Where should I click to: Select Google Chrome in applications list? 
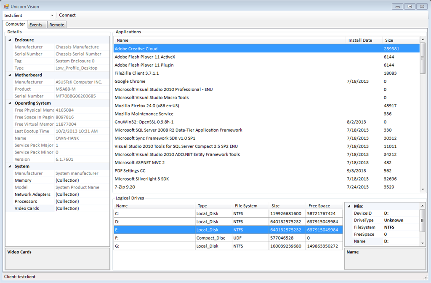coord(130,81)
